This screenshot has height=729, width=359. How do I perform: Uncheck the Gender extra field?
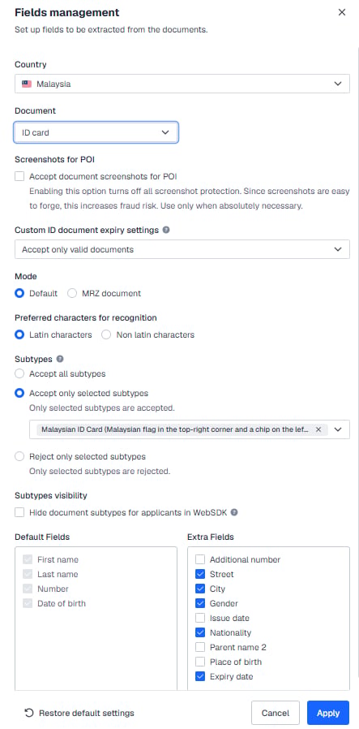click(x=200, y=603)
